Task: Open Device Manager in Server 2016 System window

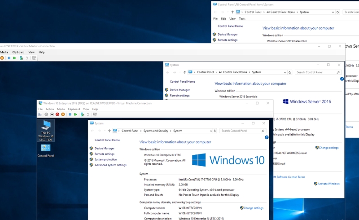Action: [180, 90]
